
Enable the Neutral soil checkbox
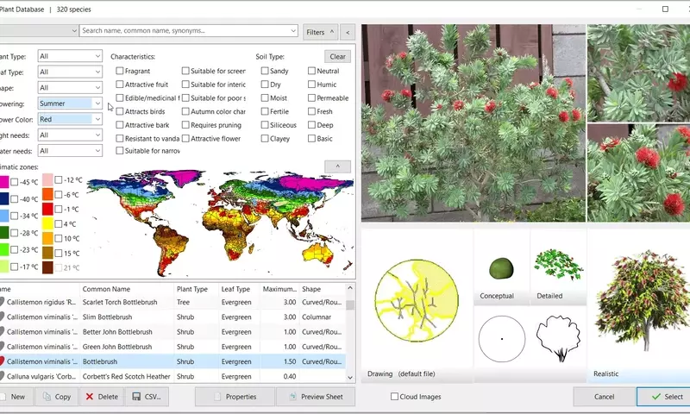coord(312,71)
